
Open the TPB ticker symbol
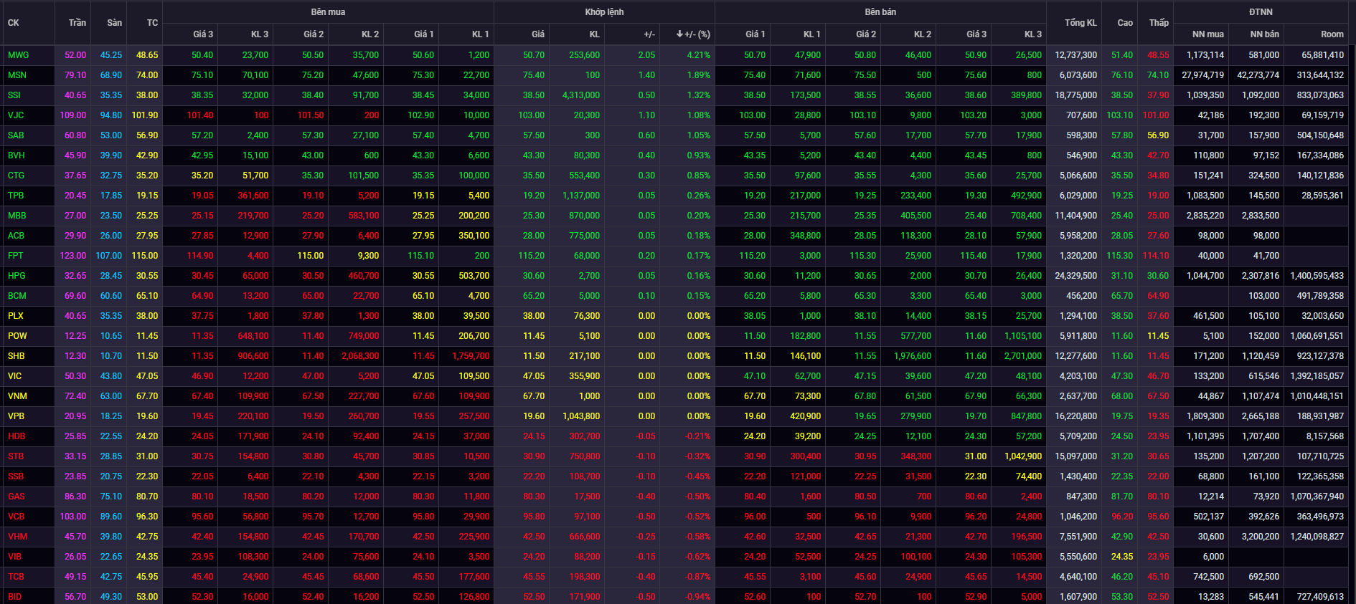pyautogui.click(x=16, y=196)
